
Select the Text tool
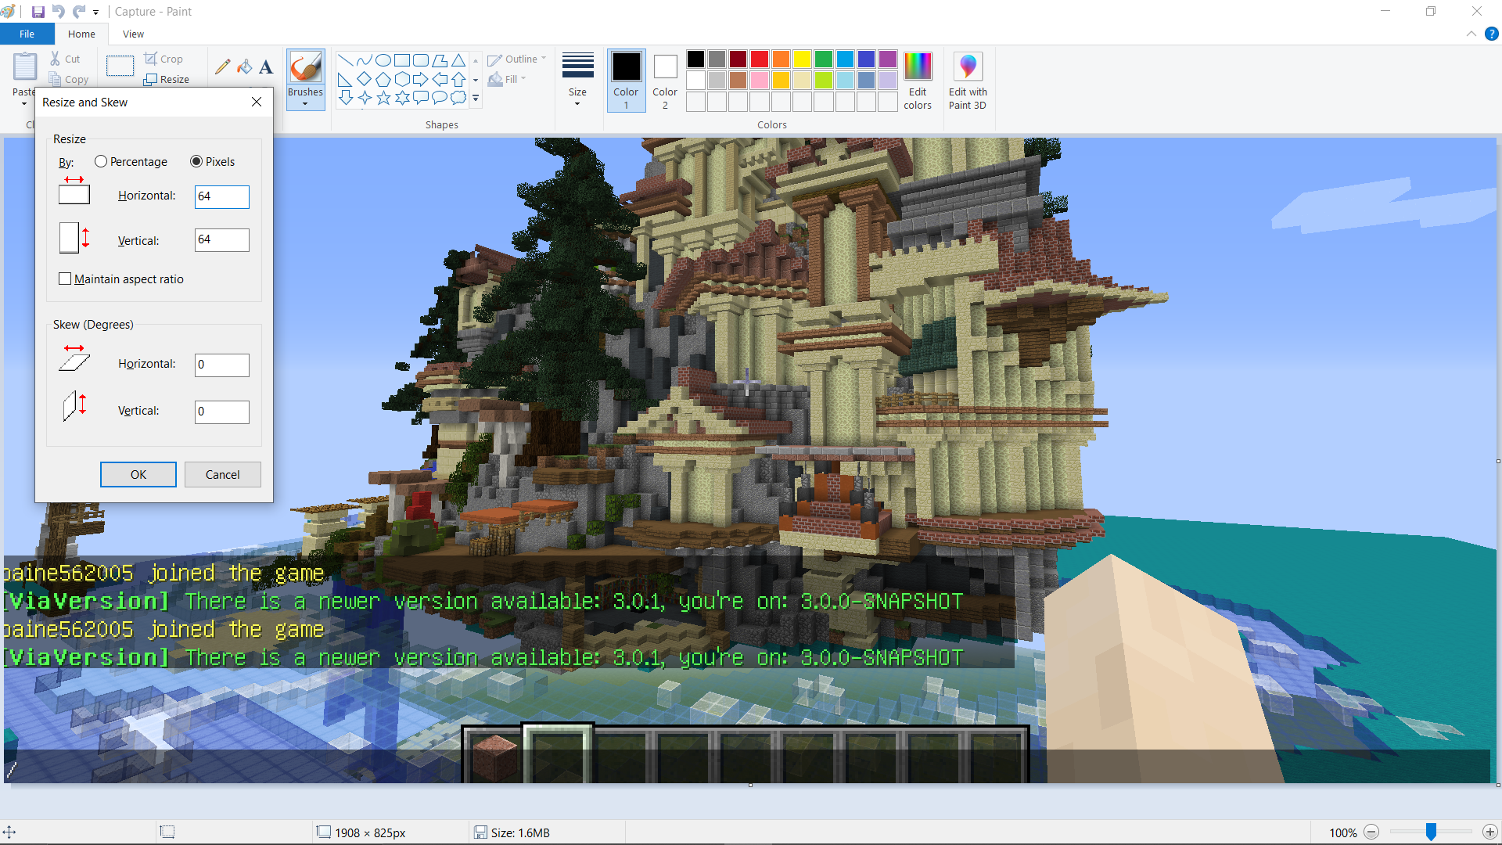coord(266,67)
